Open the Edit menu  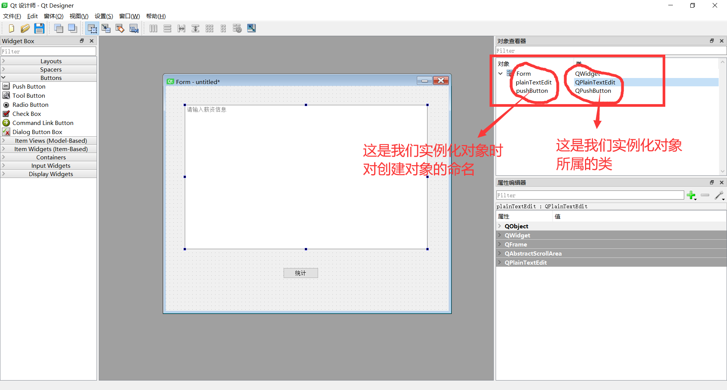[x=33, y=16]
